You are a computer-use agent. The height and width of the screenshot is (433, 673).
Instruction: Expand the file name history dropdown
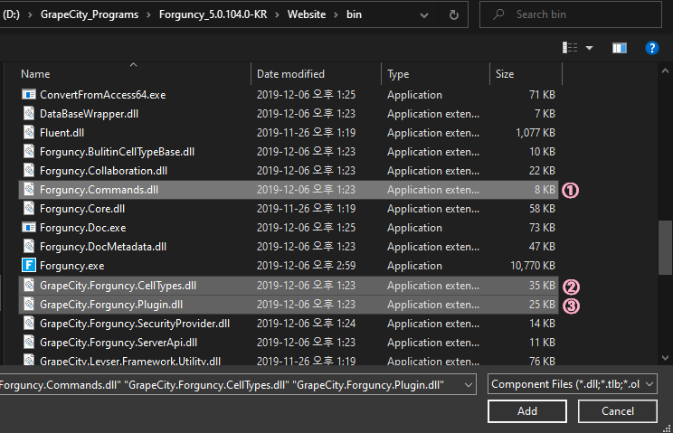pyautogui.click(x=468, y=384)
